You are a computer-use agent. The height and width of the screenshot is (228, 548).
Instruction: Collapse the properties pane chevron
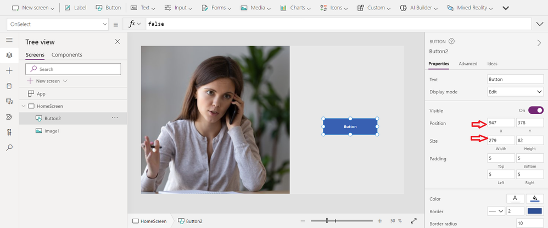click(x=539, y=43)
